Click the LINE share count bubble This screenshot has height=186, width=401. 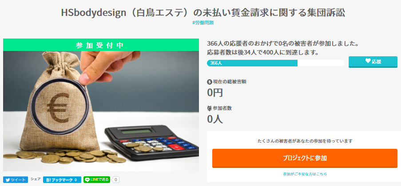[x=116, y=180]
